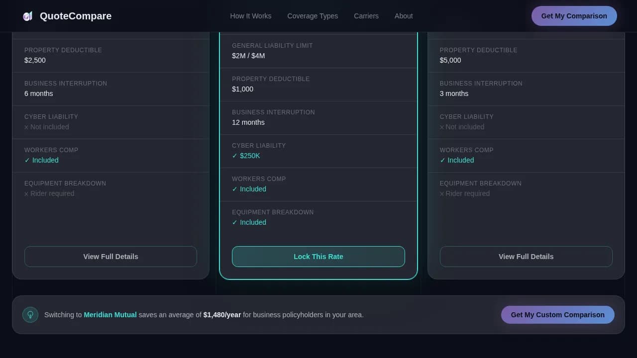Click Lock This Rate on the middle quote

pyautogui.click(x=318, y=257)
